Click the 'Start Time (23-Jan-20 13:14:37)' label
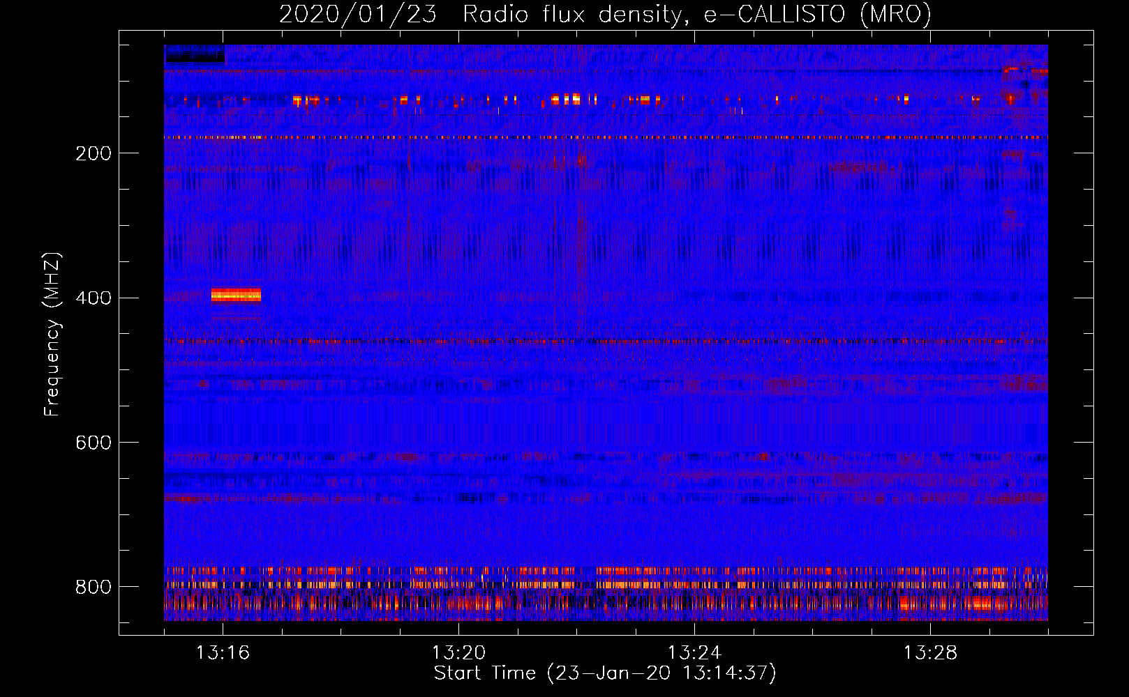 click(605, 673)
